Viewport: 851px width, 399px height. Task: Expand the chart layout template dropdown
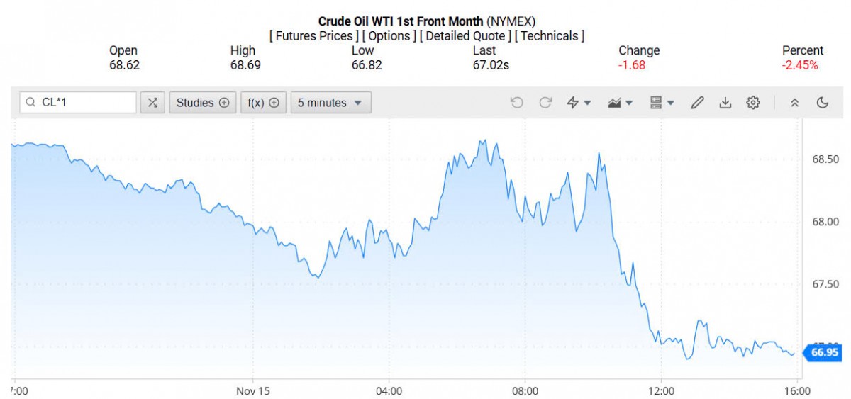pos(662,103)
